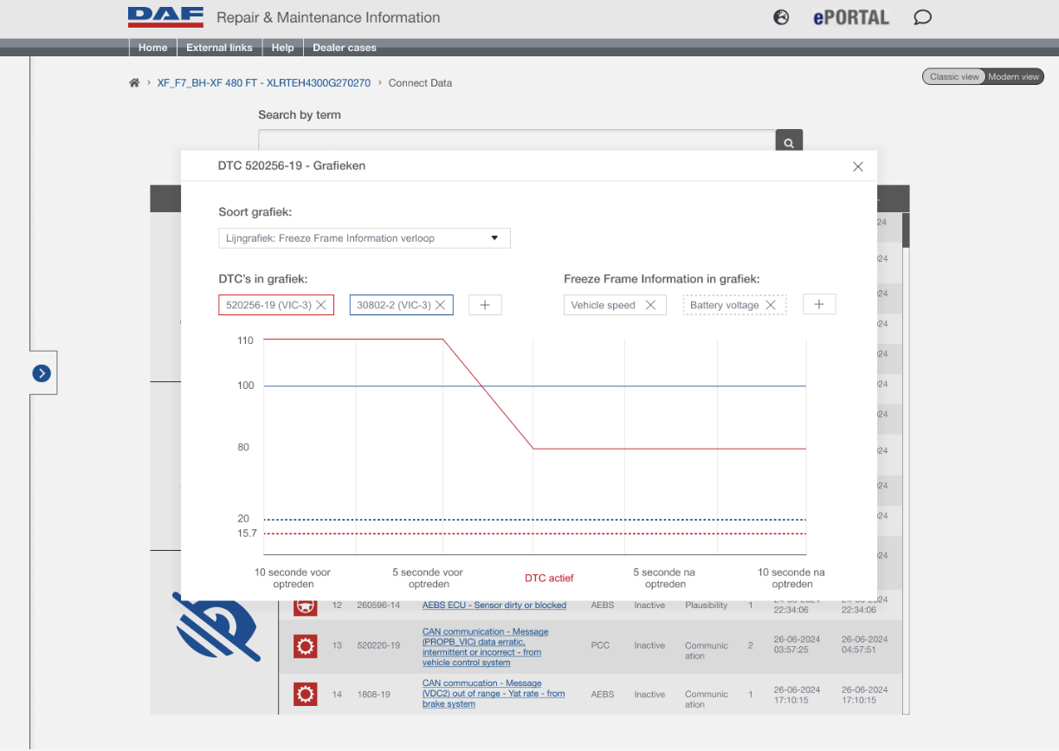This screenshot has height=751, width=1059.
Task: Open the globe language icon
Action: (x=781, y=17)
